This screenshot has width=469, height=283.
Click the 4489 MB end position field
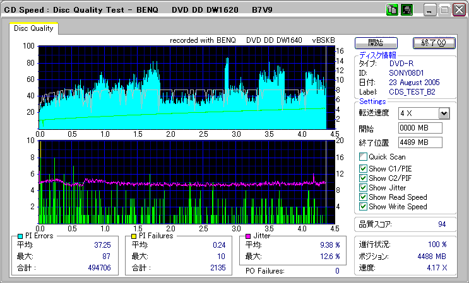[420, 142]
